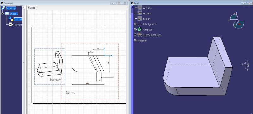Screen dimensions: 253x114
Task: Click the Part1 tree scroll-up arrow
Action: point(132,7)
